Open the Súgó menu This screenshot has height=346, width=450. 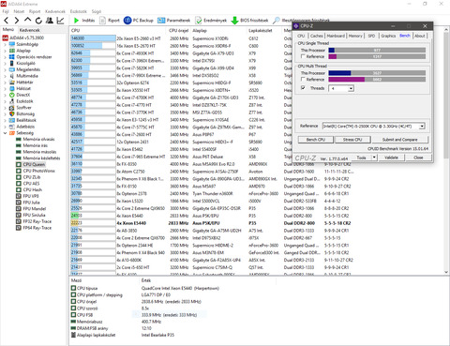click(x=97, y=11)
